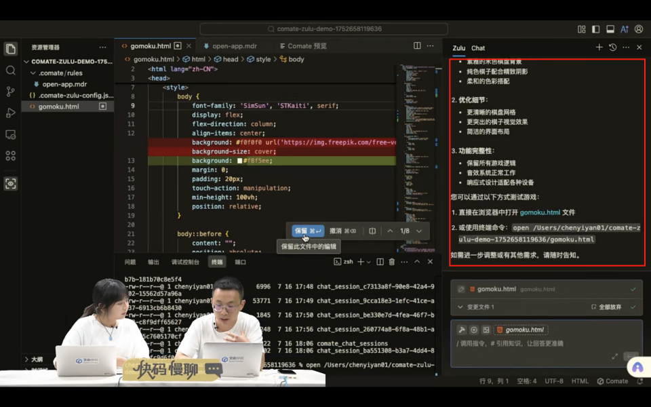Click the customize layout icon in title bar
This screenshot has width=651, height=407.
pyautogui.click(x=582, y=29)
